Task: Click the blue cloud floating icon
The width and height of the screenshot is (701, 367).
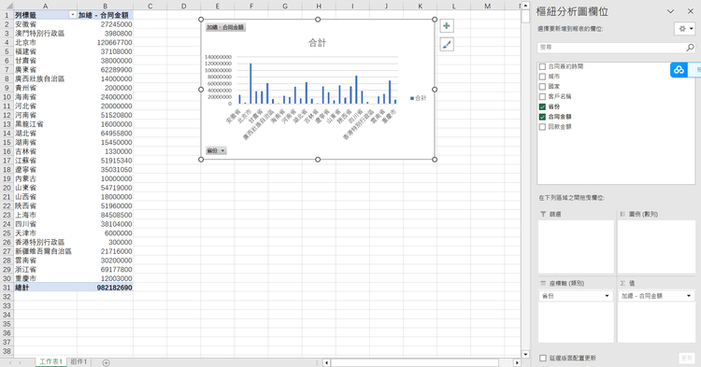Action: pos(679,70)
